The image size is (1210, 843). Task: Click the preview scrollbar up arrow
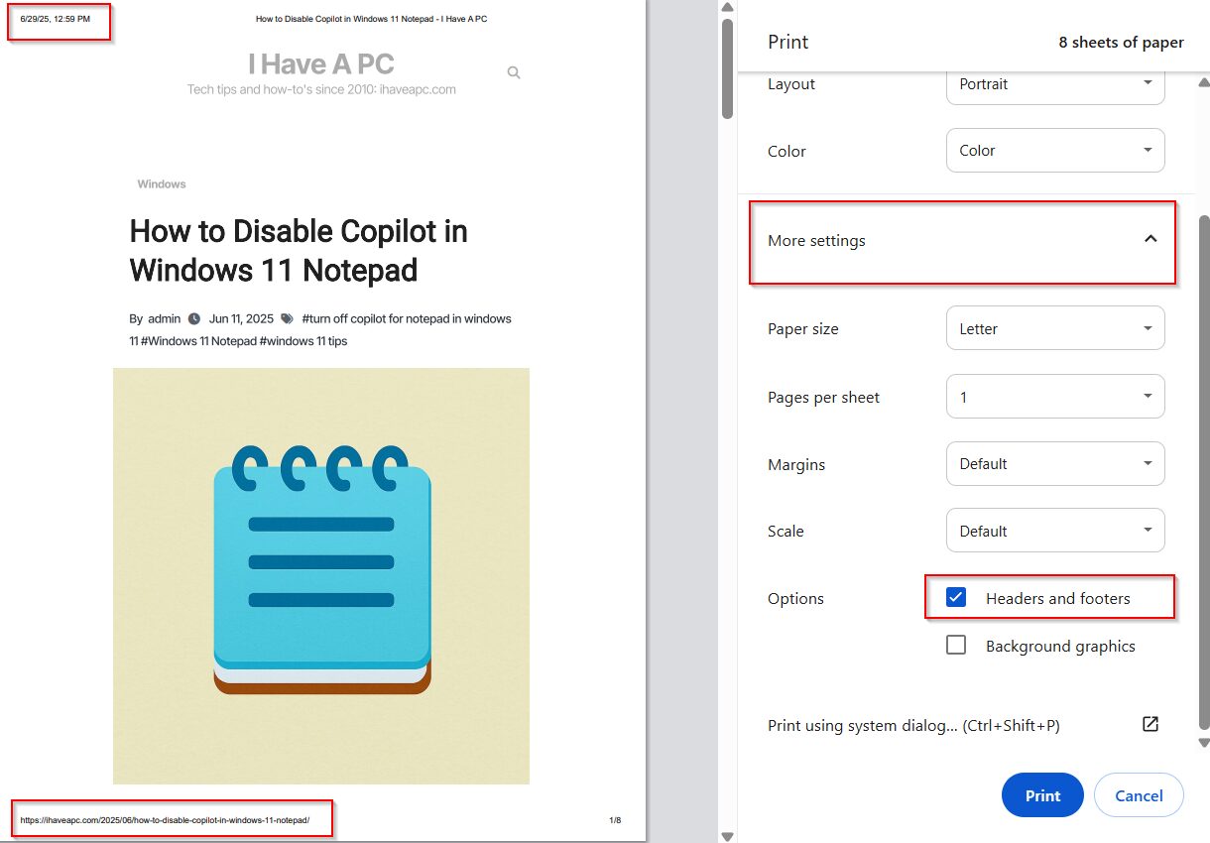pos(727,8)
